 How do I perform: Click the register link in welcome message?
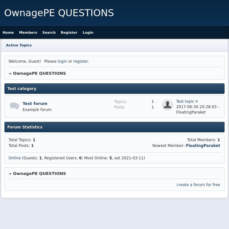point(81,61)
